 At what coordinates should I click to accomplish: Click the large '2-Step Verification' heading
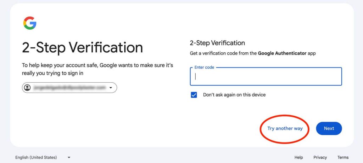82,47
